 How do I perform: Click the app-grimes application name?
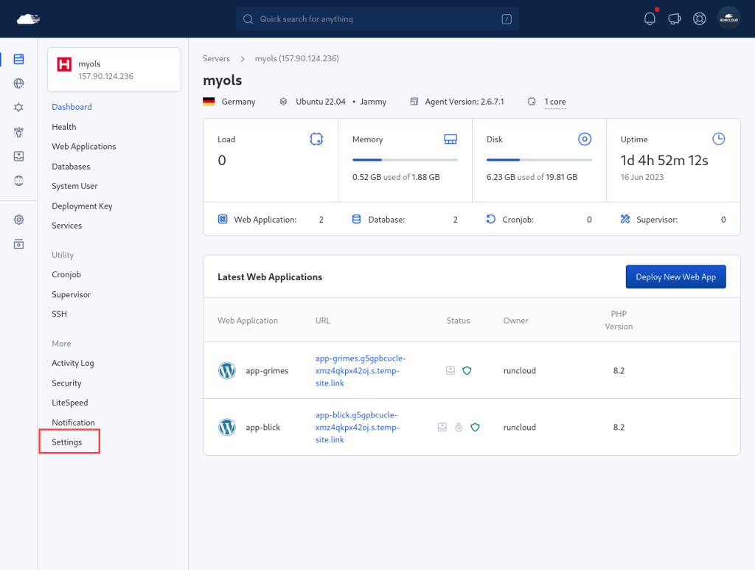tap(267, 371)
